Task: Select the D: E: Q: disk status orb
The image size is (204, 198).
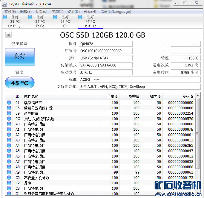Action: 5,17
